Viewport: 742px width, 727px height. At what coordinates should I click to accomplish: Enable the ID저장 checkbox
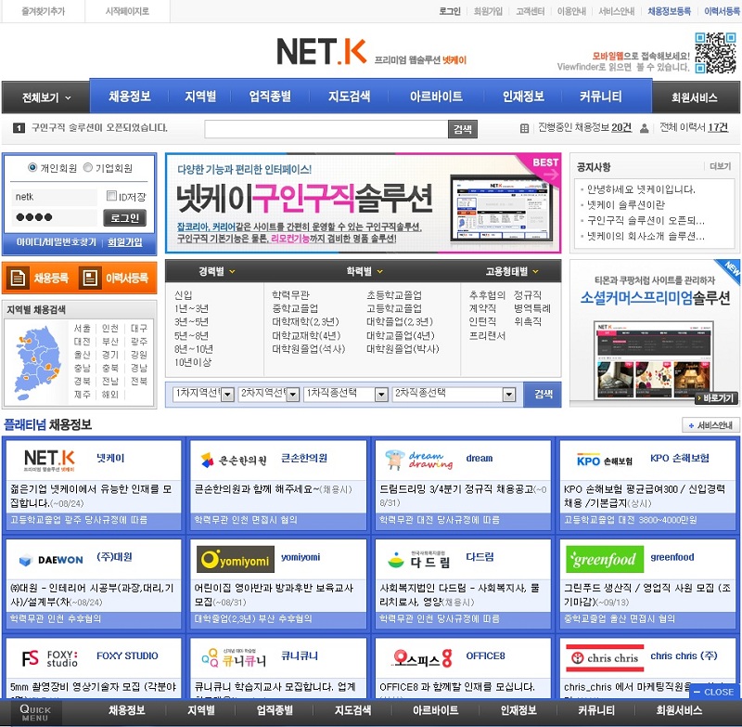(x=111, y=196)
